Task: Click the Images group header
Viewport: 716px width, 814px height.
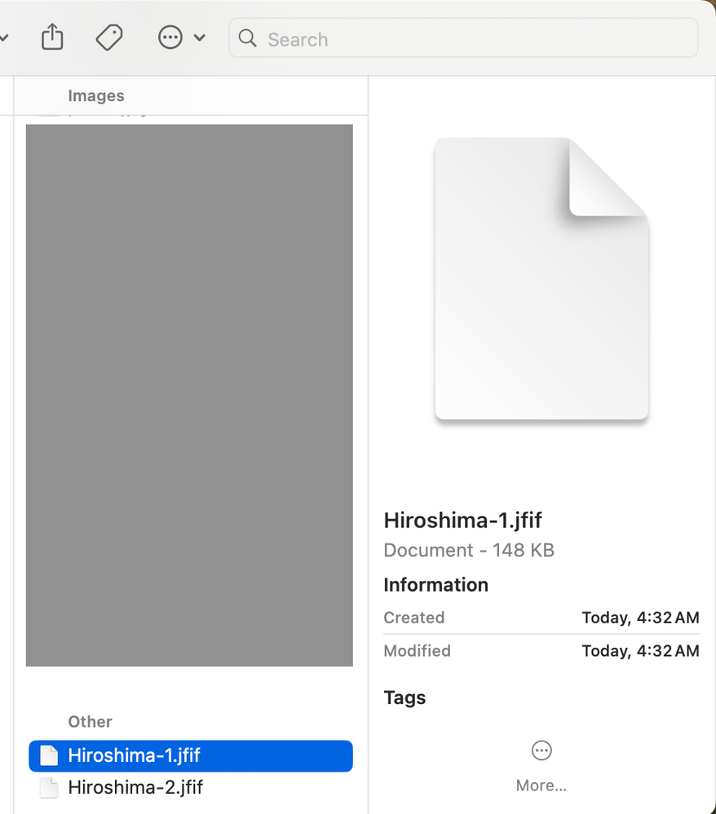Action: 96,95
